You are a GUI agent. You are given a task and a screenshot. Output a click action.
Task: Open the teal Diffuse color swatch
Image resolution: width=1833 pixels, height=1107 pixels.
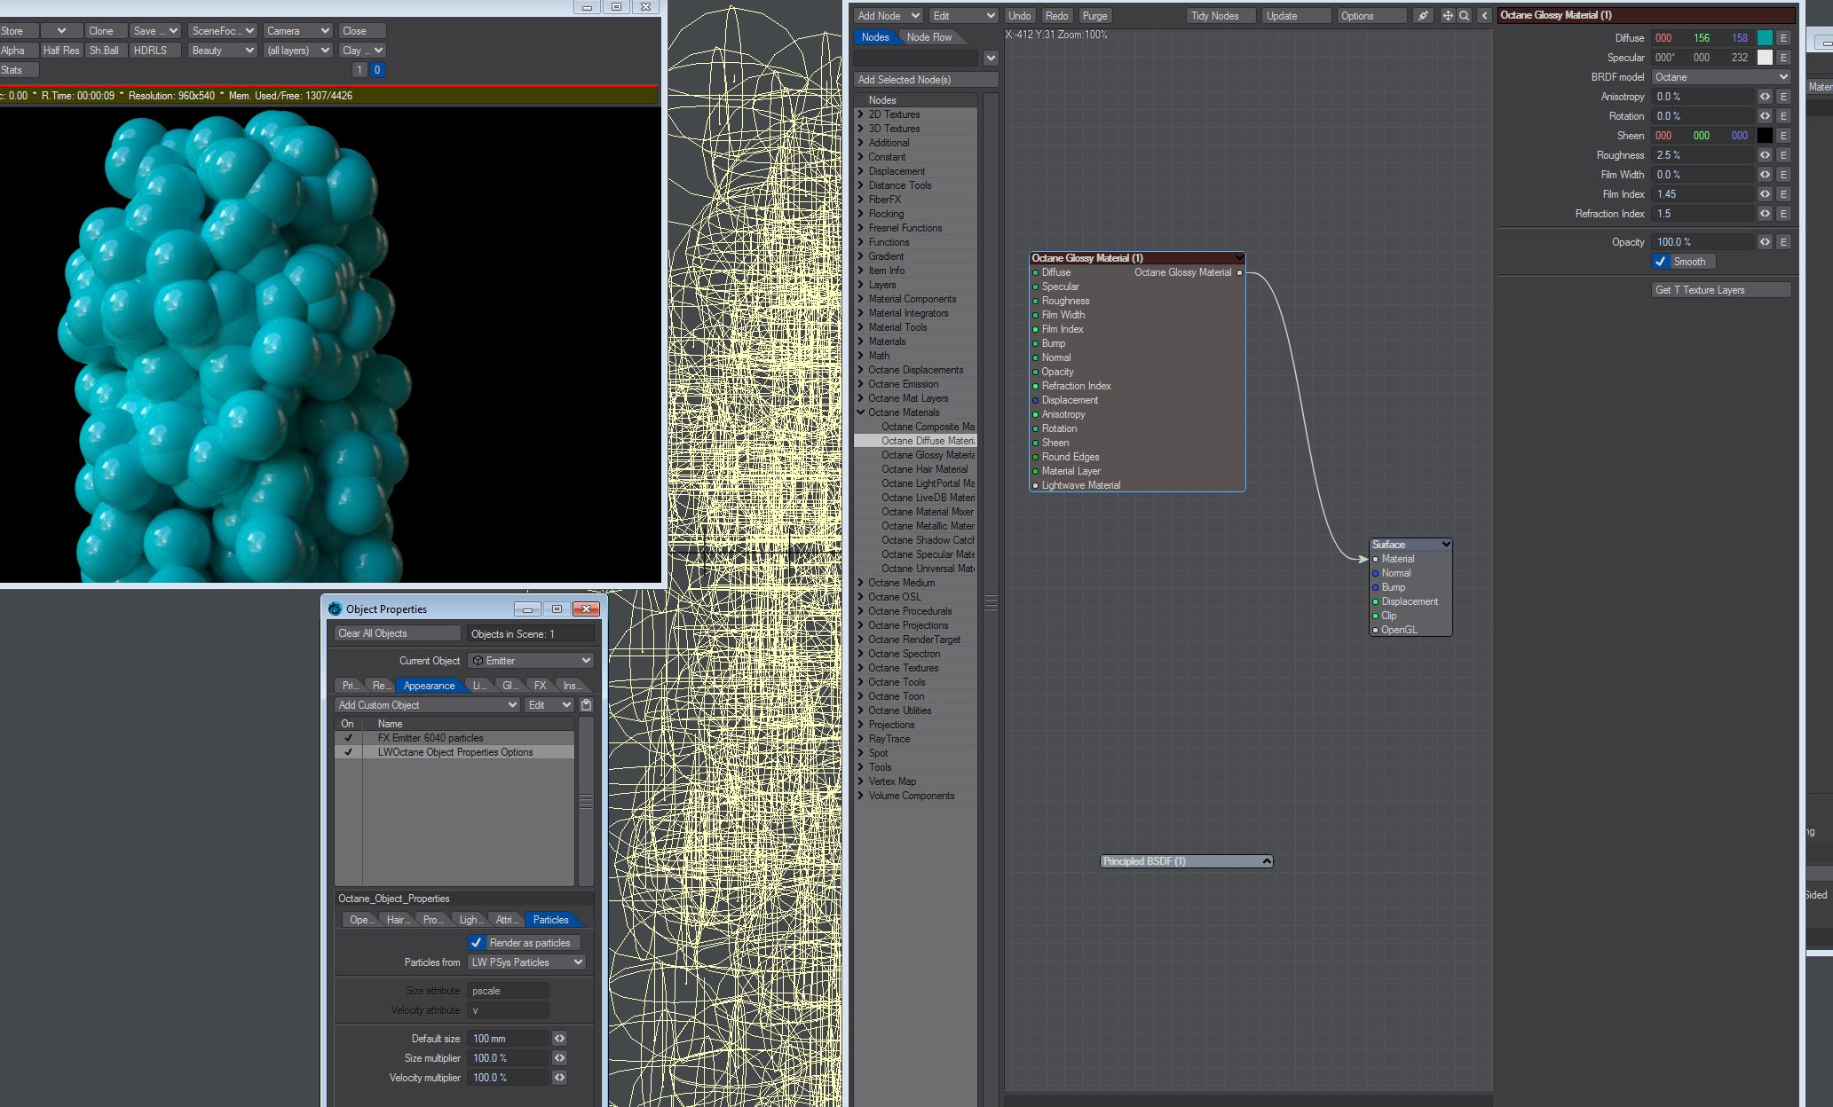click(1765, 38)
